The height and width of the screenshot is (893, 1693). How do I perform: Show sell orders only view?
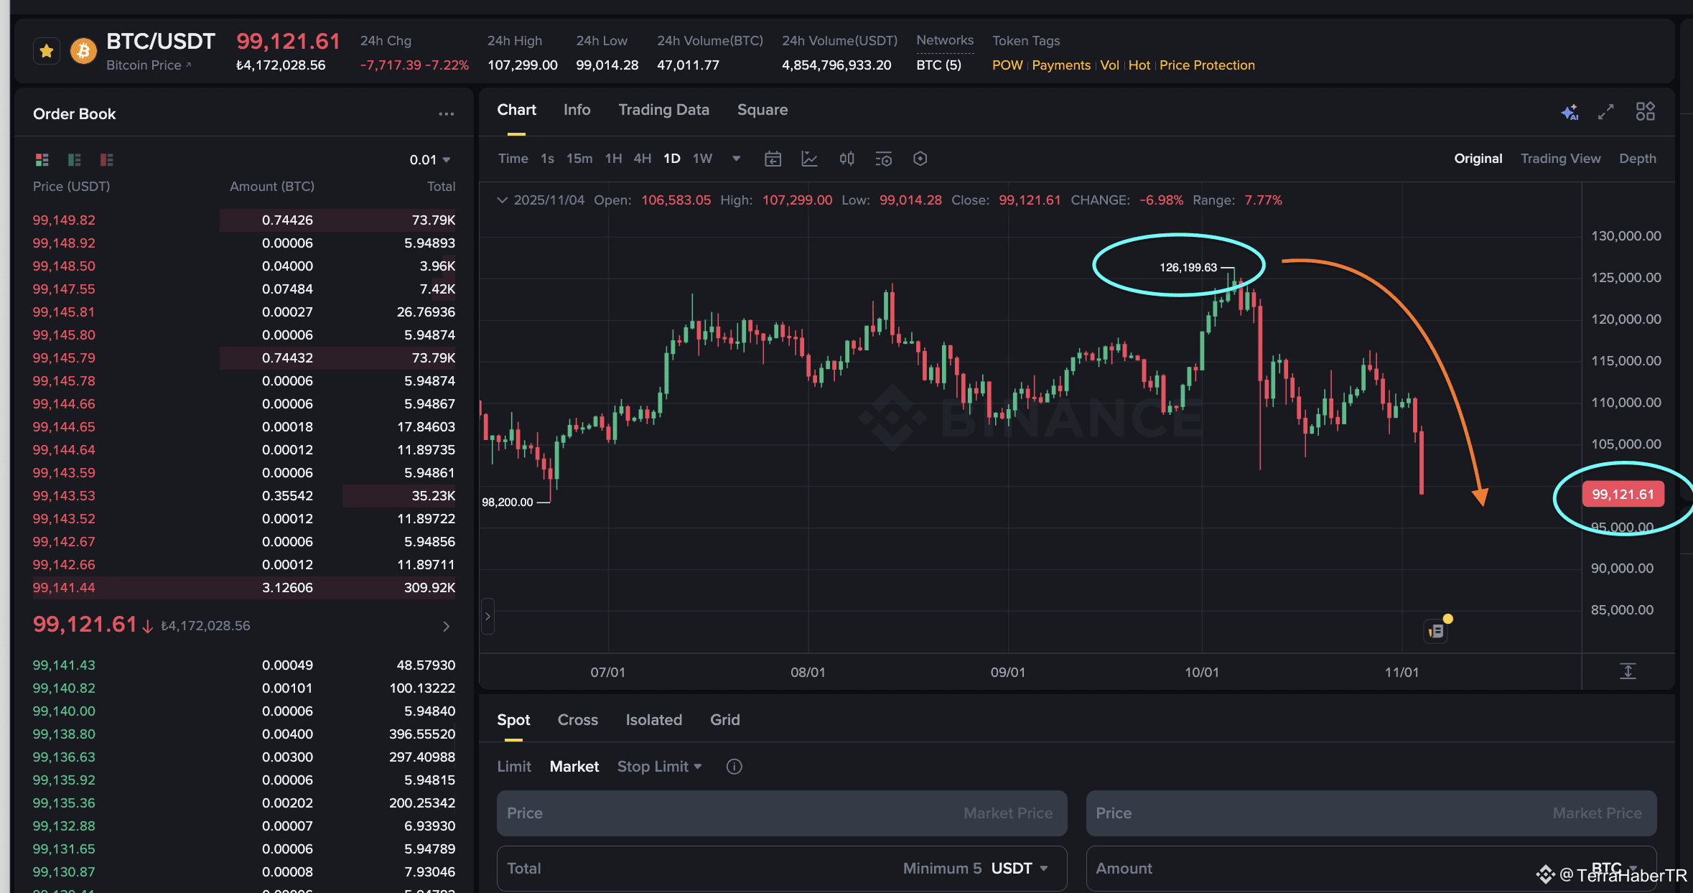(x=107, y=159)
